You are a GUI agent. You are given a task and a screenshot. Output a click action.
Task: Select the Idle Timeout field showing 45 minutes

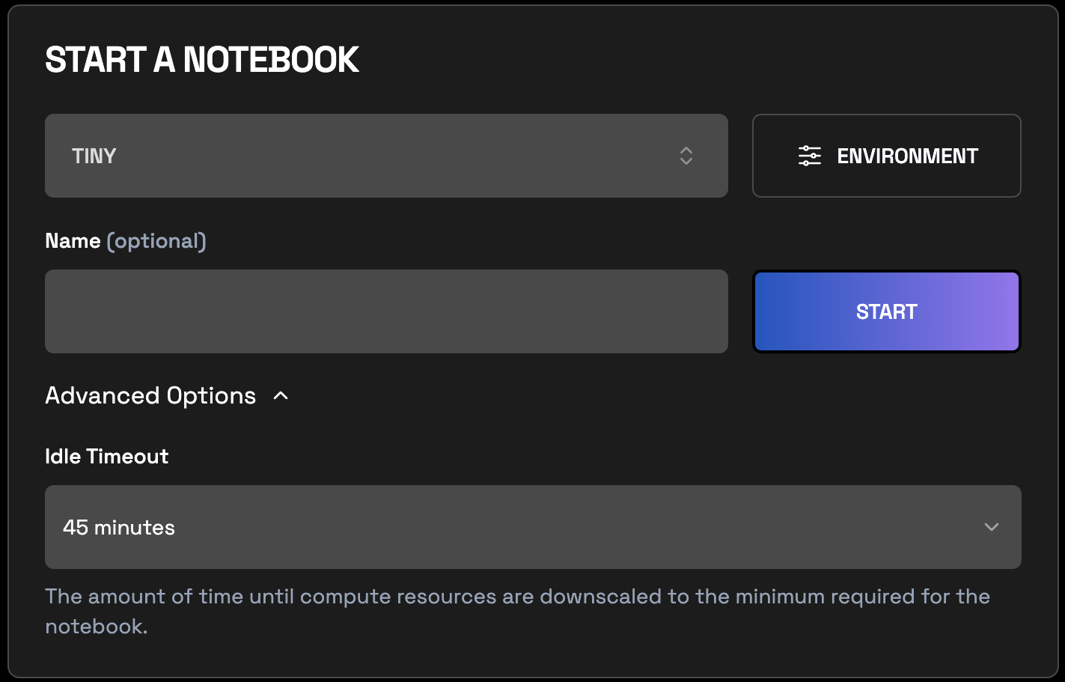coord(533,527)
